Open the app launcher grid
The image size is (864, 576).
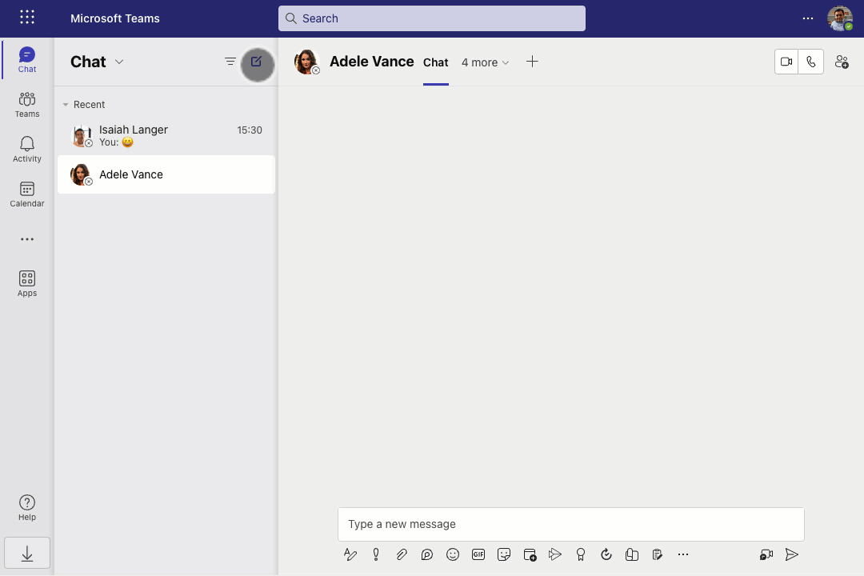[27, 17]
